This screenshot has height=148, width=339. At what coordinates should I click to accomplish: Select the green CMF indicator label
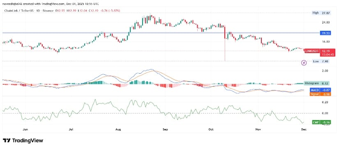coord(316,123)
